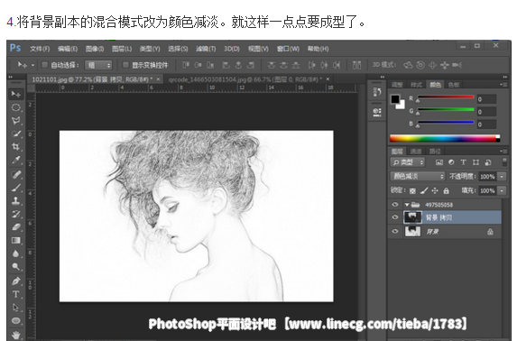Open the Properties panel icon
517x341 pixels.
click(377, 112)
